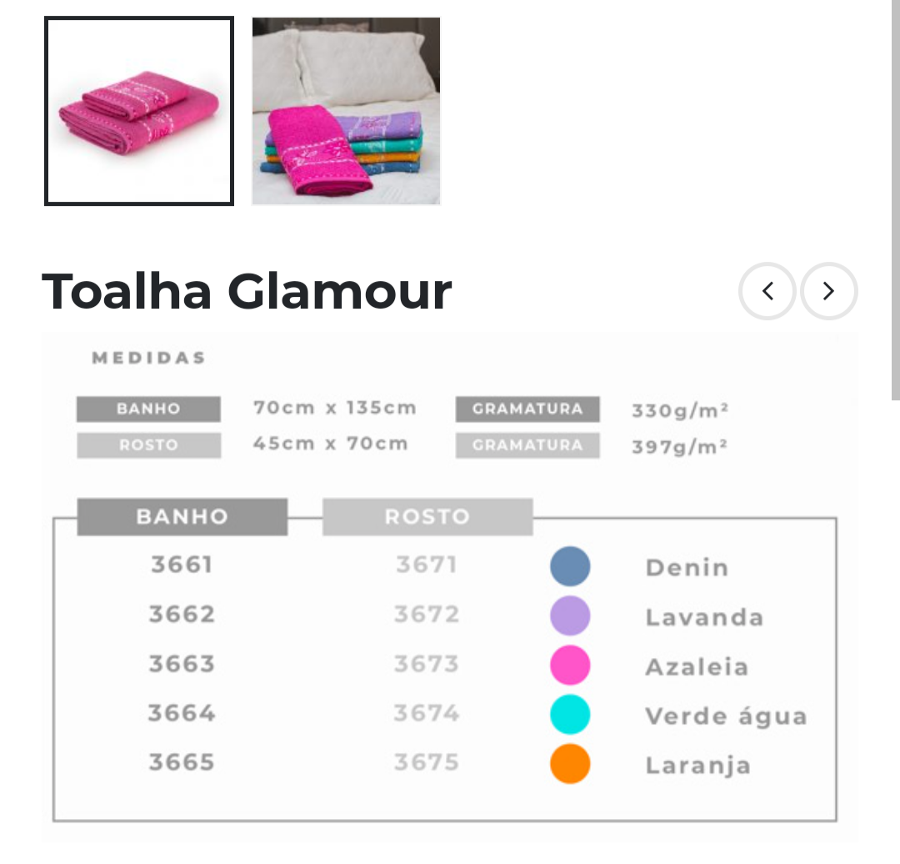The width and height of the screenshot is (900, 864).
Task: Click the Verde água turquoise swatch
Action: (570, 715)
